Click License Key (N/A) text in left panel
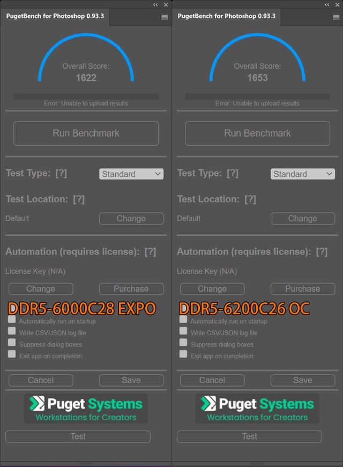Image resolution: width=343 pixels, height=467 pixels. (35, 271)
